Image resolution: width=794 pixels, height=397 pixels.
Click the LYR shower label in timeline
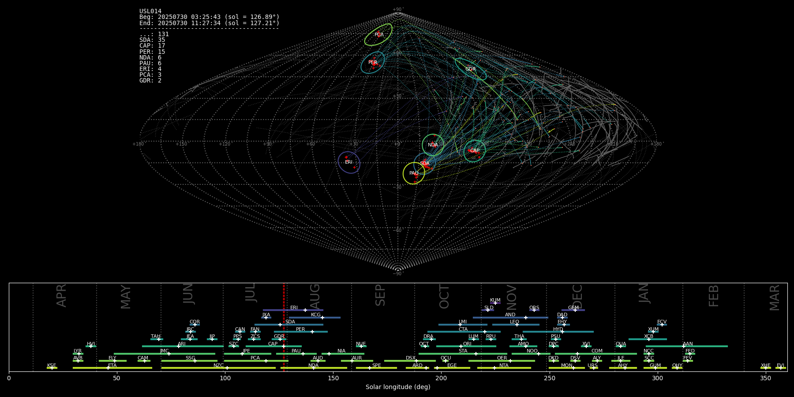pos(78,351)
